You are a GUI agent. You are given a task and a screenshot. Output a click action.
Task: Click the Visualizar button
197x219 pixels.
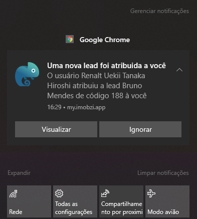(x=56, y=129)
